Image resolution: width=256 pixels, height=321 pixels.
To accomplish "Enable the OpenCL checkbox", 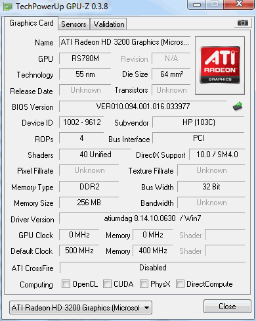I will [x=66, y=284].
